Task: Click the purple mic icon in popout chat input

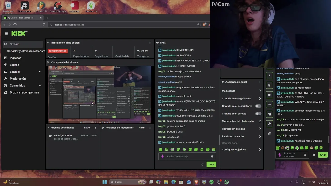Action: click(280, 155)
